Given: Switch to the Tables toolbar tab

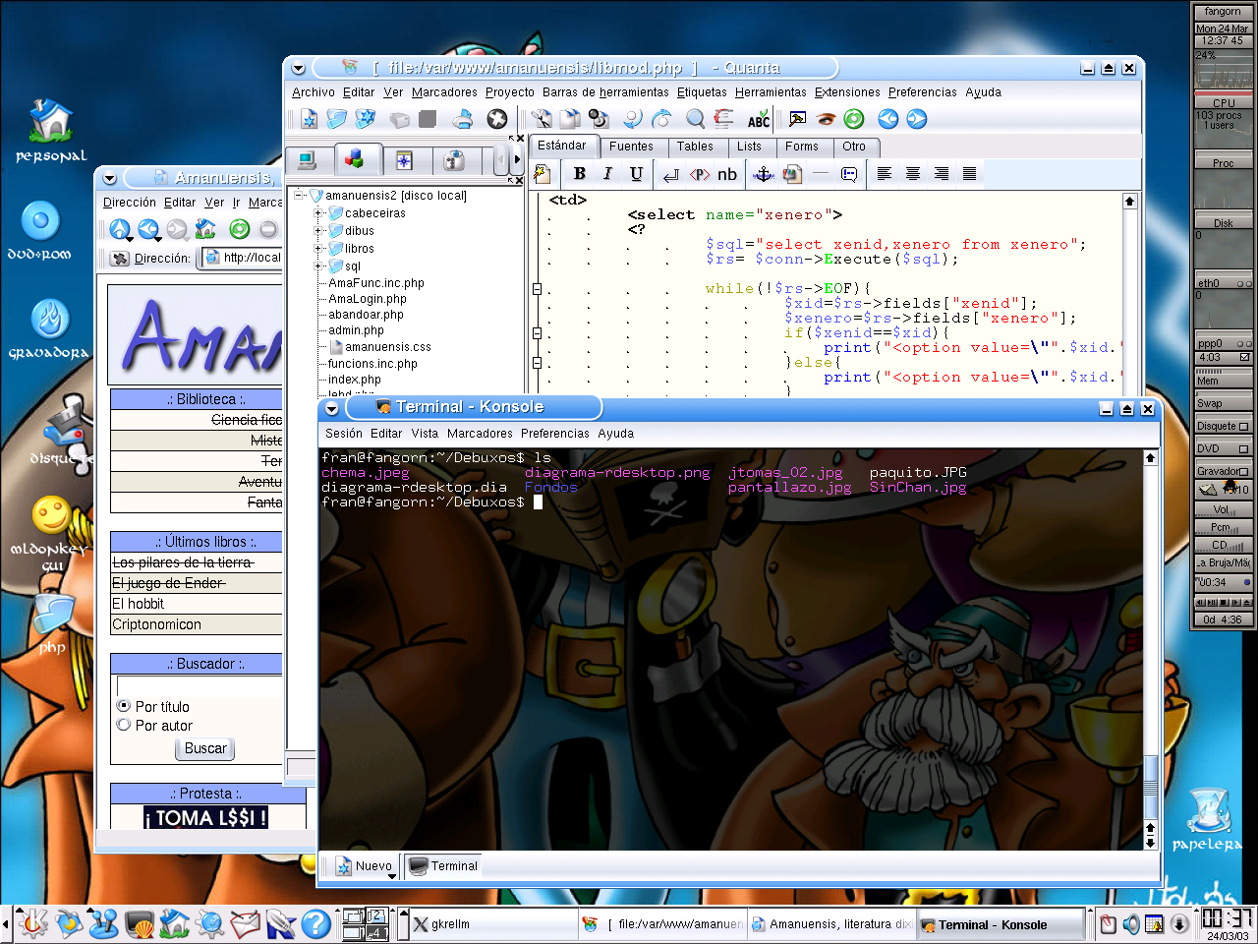Looking at the screenshot, I should (695, 147).
